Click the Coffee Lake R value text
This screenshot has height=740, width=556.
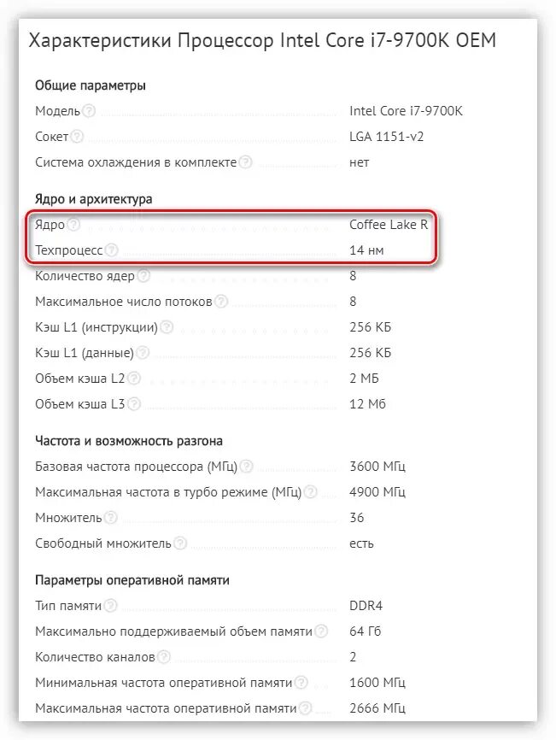(389, 225)
